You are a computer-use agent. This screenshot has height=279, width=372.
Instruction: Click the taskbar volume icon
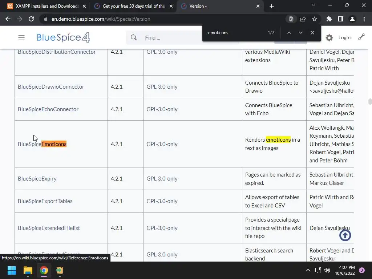[x=327, y=270]
